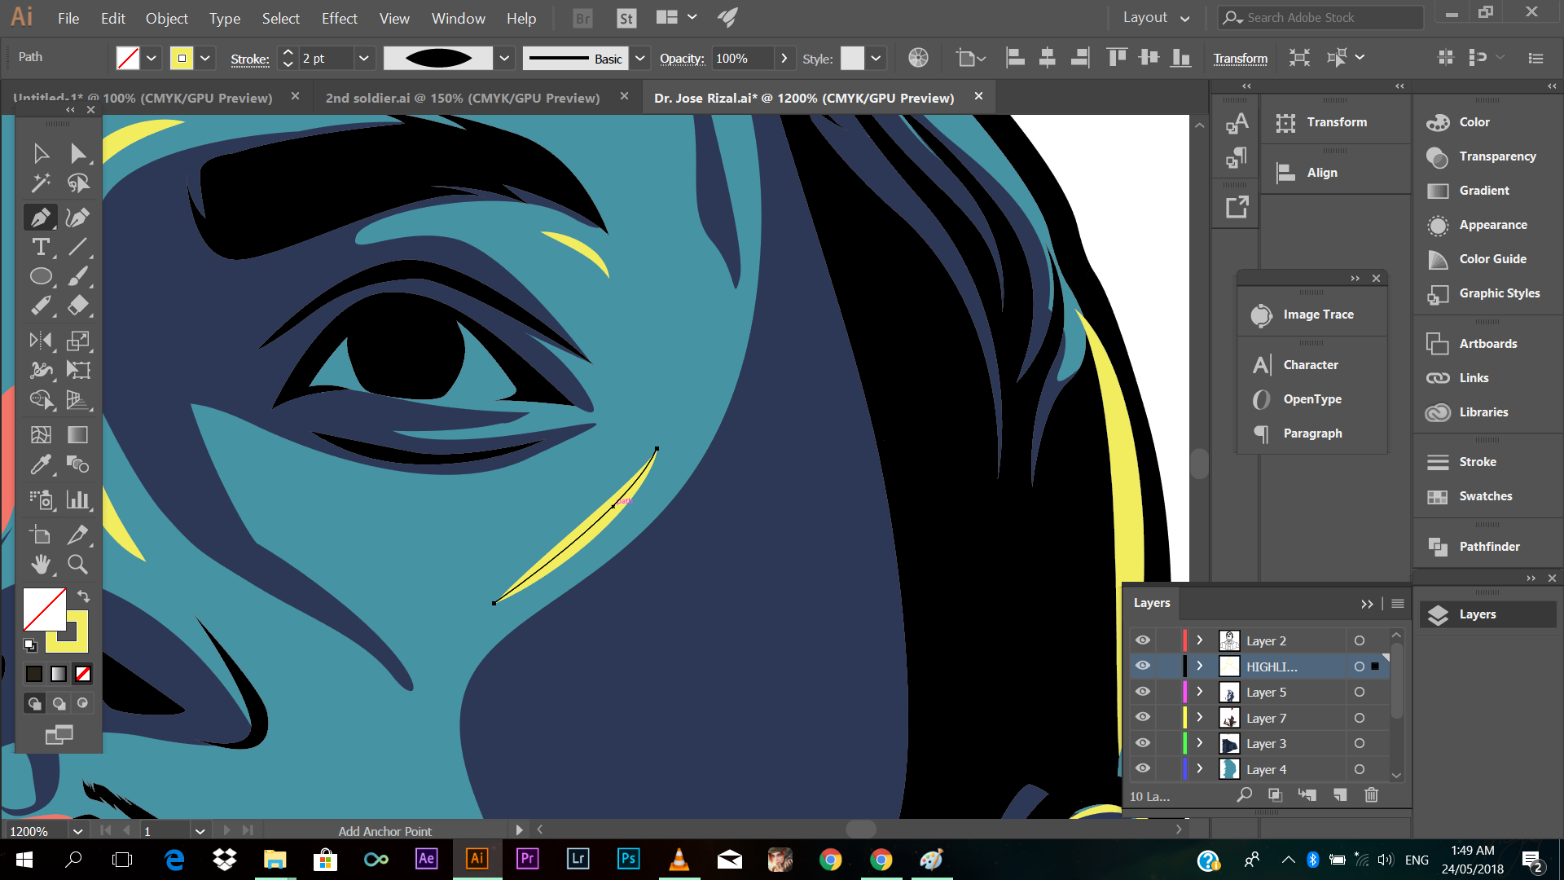The height and width of the screenshot is (880, 1564).
Task: Switch to 2nd soldier.ai tab
Action: [463, 98]
